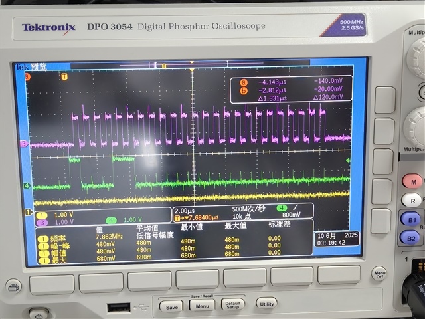
Task: Push the red M math button
Action: coord(412,182)
